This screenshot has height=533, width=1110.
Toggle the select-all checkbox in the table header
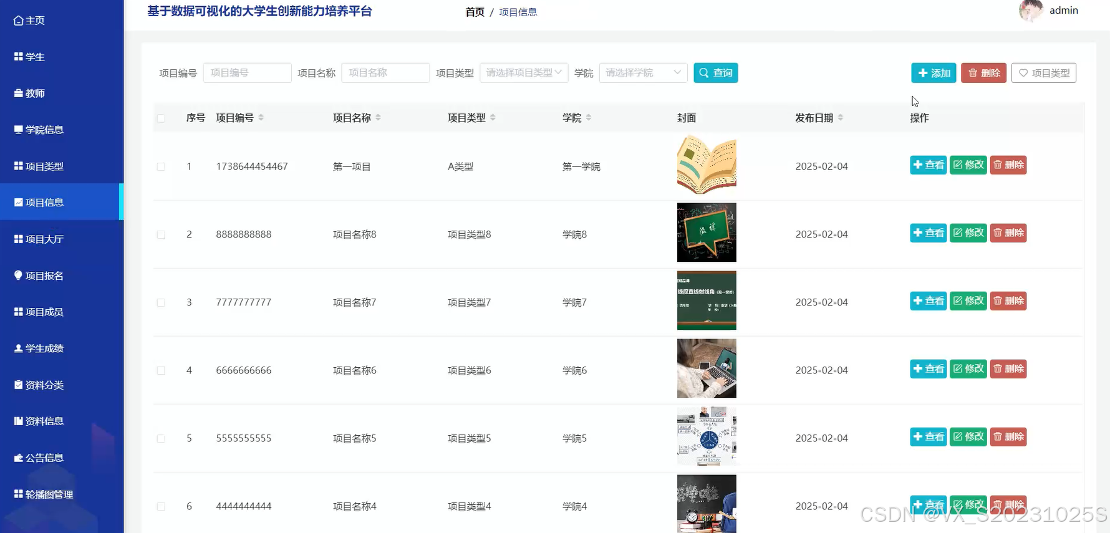tap(161, 118)
